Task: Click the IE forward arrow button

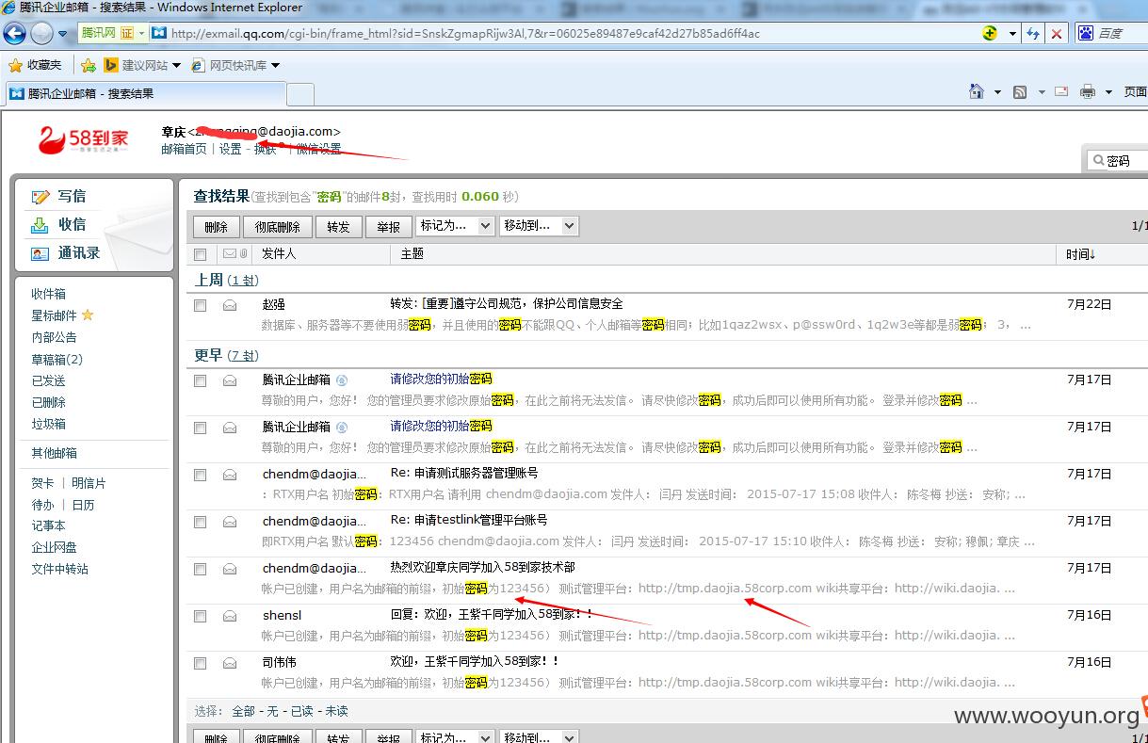Action: point(41,34)
